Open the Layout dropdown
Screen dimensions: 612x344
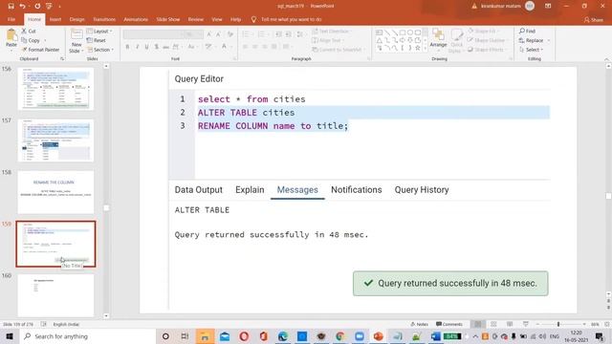point(99,31)
